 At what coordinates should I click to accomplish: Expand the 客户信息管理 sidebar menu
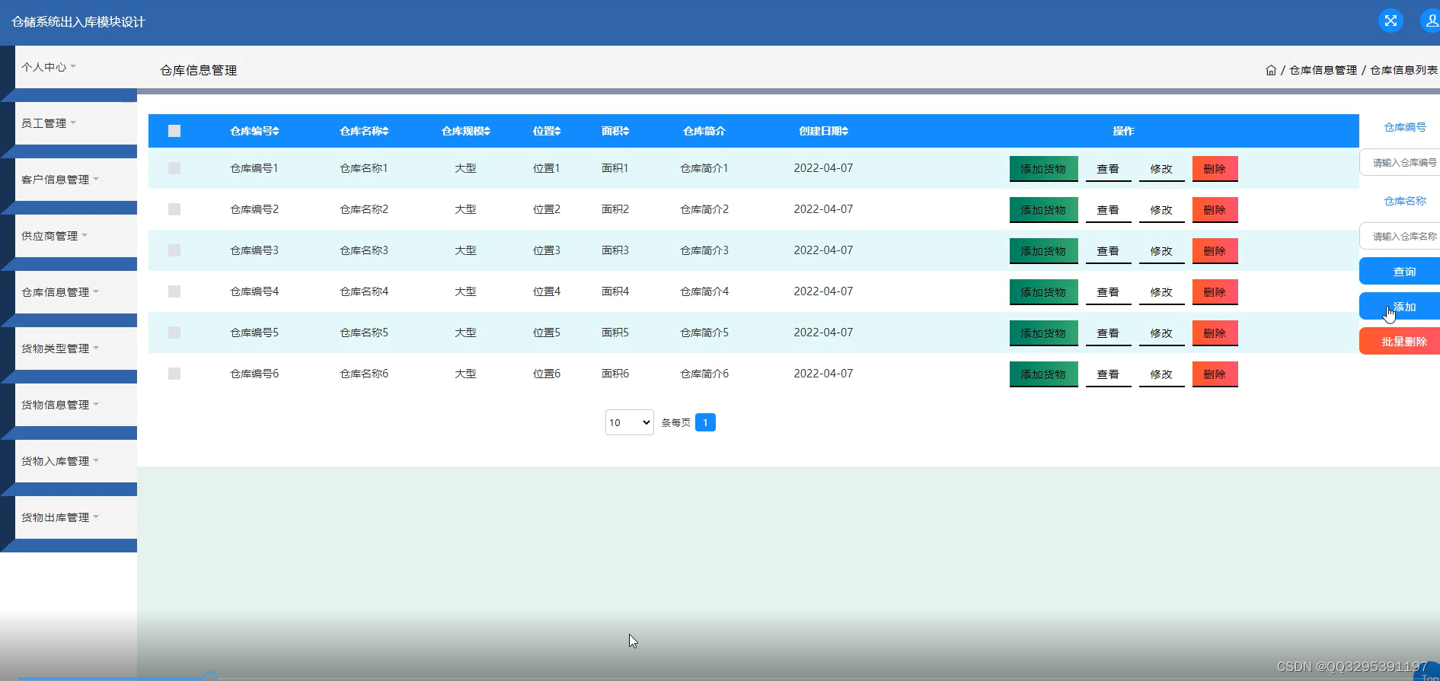click(75, 180)
